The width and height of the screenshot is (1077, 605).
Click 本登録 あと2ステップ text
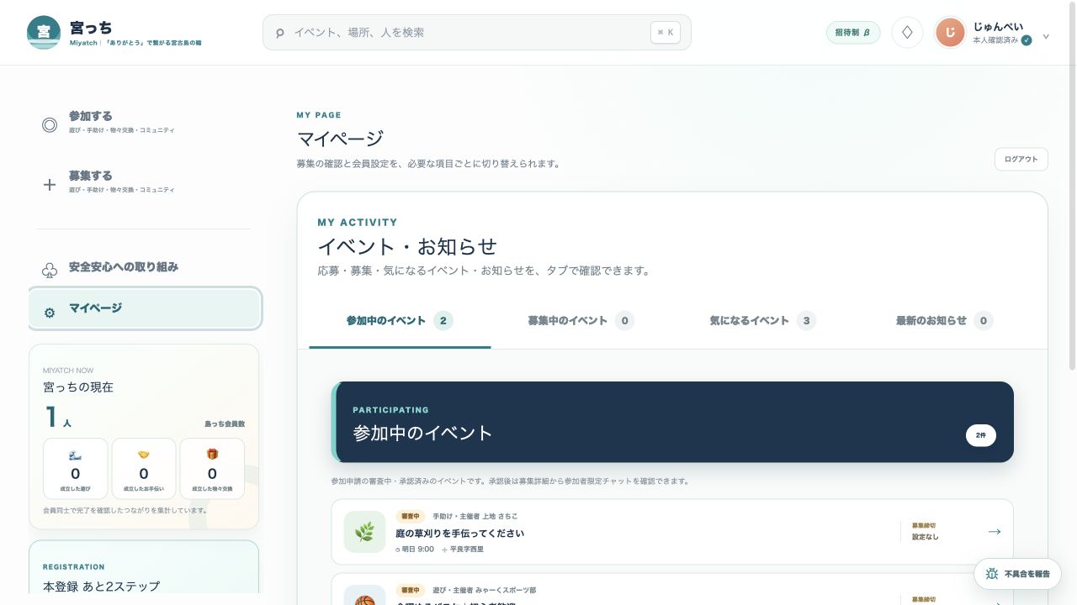tap(101, 586)
